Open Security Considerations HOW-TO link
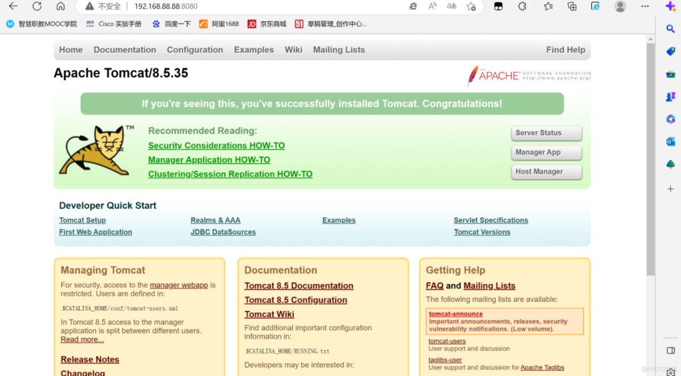 (216, 146)
